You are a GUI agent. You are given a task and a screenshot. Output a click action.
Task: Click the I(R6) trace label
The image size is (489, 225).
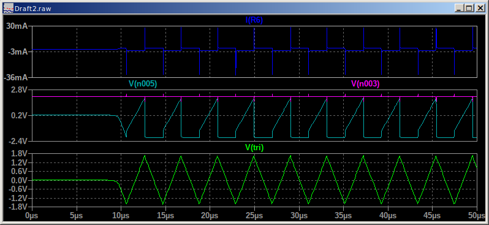pyautogui.click(x=254, y=20)
